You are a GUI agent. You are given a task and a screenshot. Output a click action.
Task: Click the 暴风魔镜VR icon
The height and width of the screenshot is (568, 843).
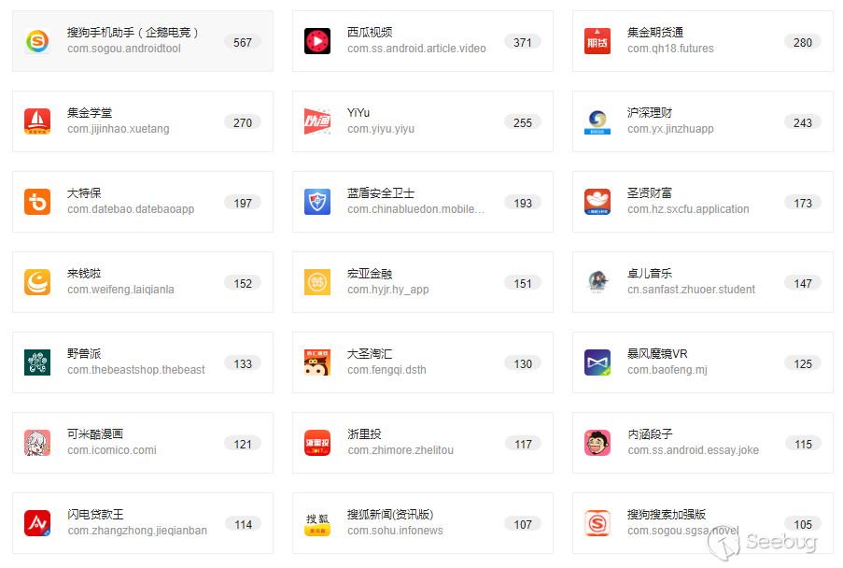(597, 362)
